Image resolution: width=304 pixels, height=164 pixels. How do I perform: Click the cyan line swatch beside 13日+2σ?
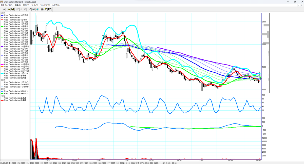(2, 73)
